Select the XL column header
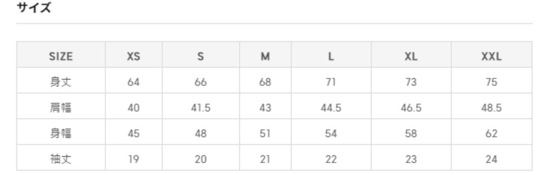This screenshot has width=542, height=175. [411, 57]
